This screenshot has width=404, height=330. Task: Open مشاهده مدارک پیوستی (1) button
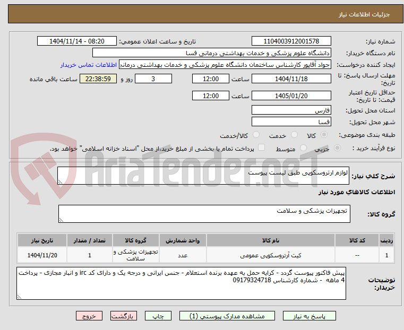(x=227, y=316)
